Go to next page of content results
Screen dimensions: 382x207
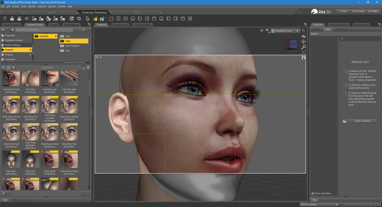point(13,68)
